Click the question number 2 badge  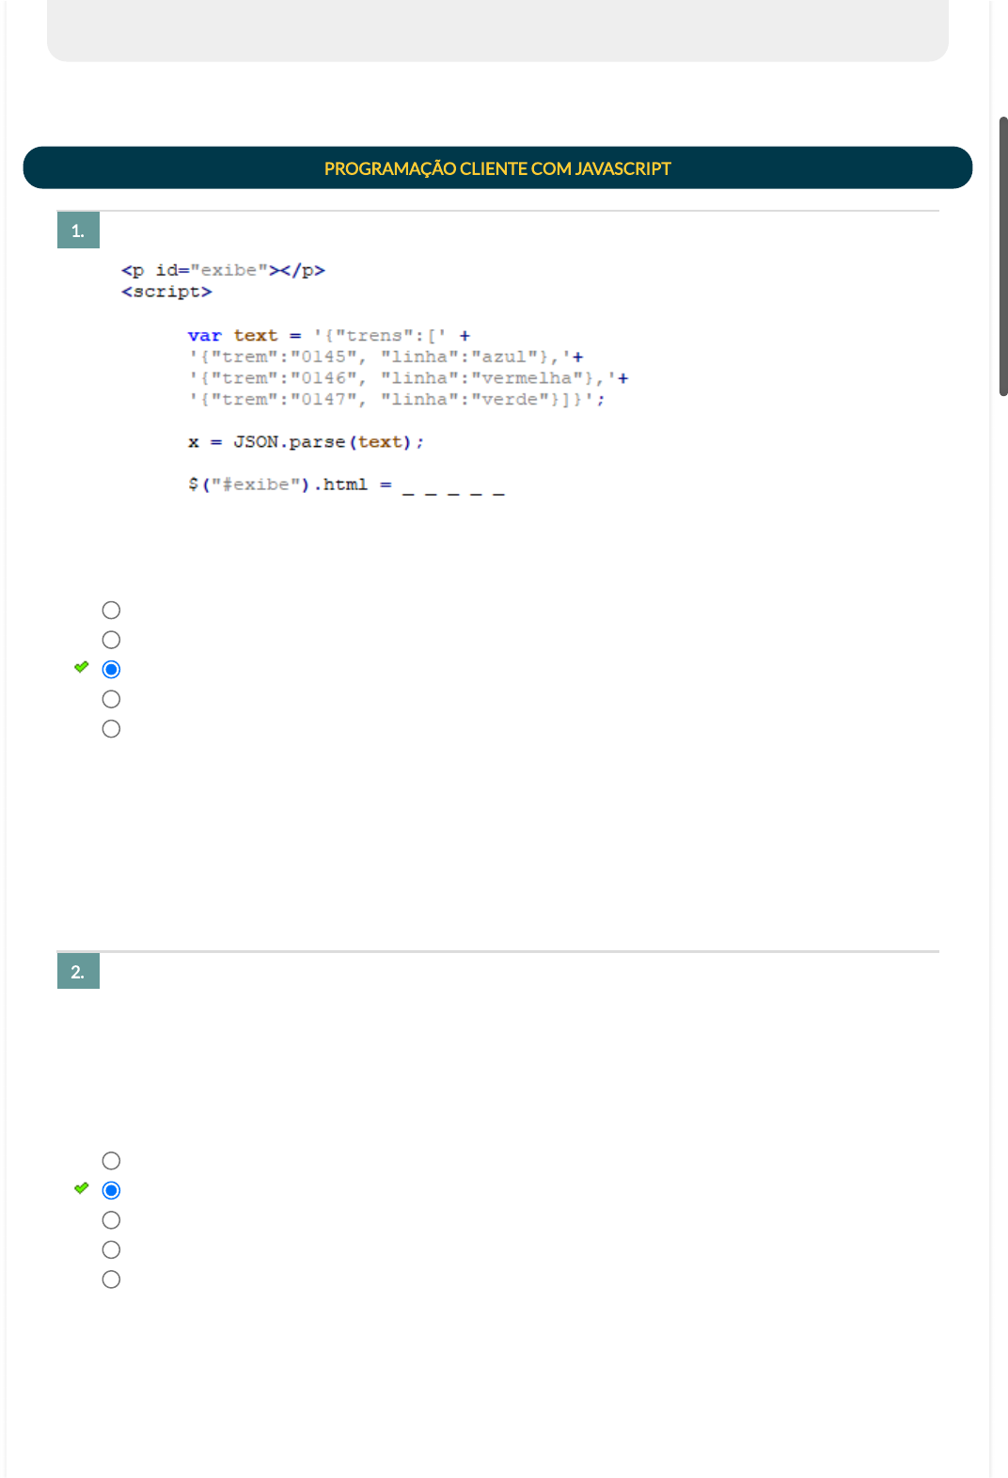coord(78,972)
